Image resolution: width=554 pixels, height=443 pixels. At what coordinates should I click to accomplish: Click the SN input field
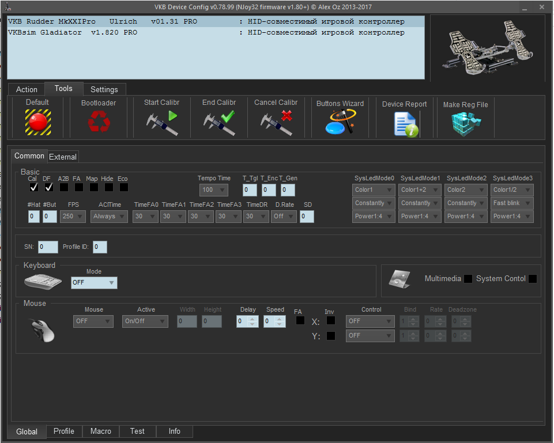tap(48, 247)
